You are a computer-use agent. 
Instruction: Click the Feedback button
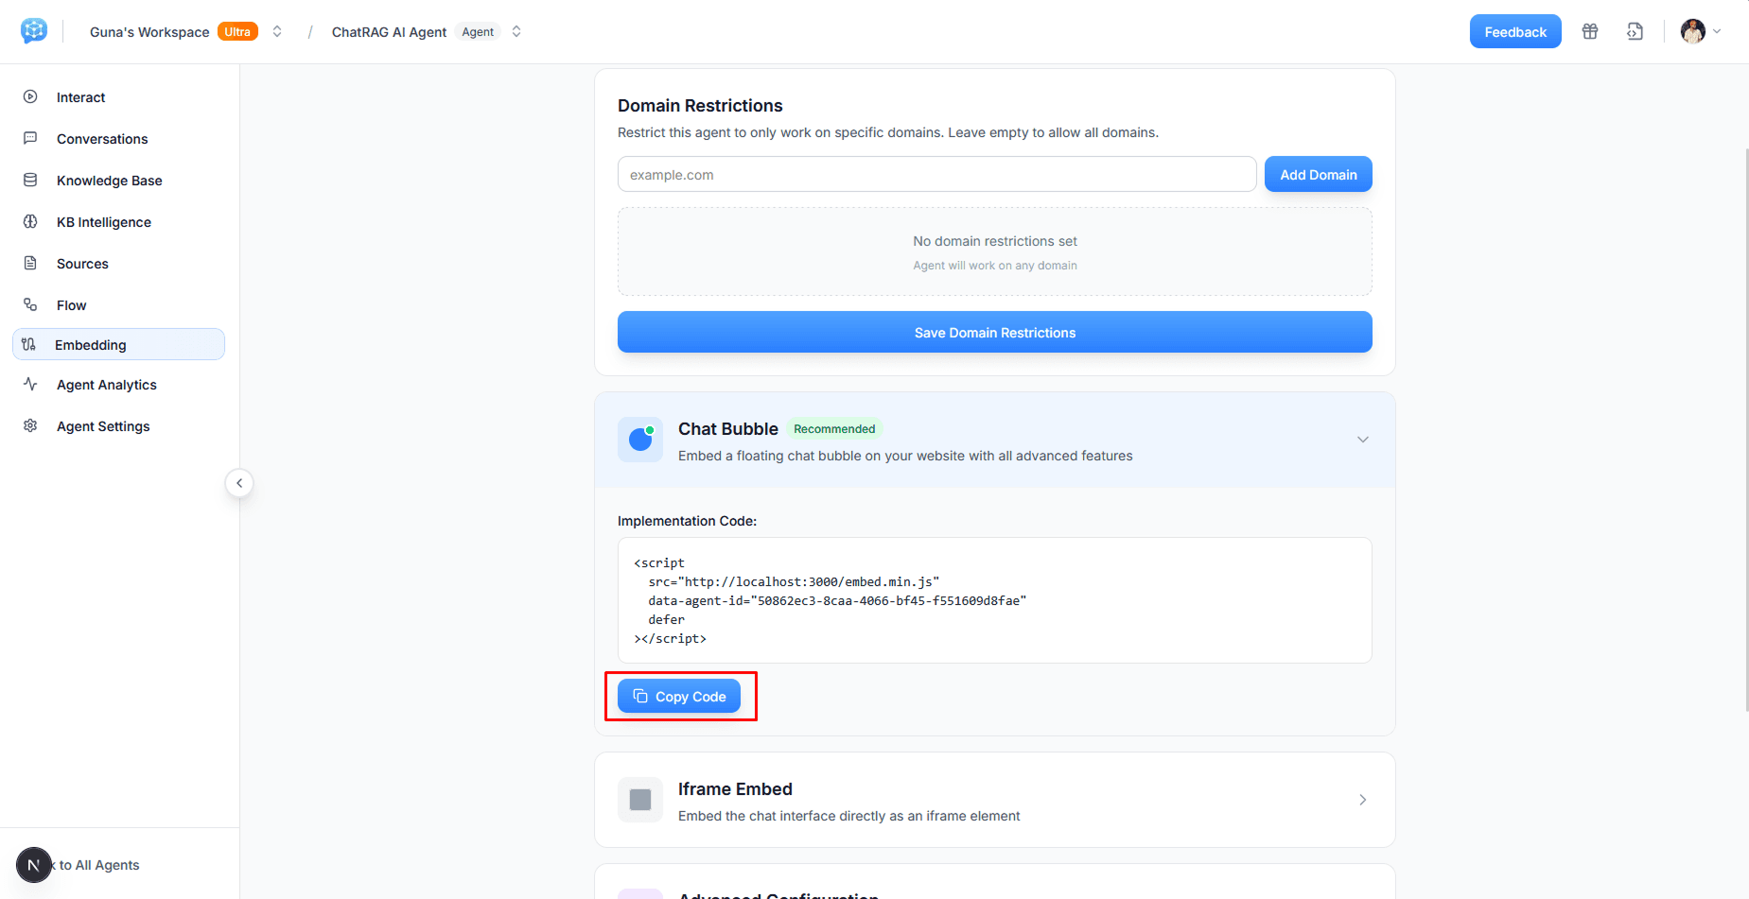click(x=1515, y=31)
